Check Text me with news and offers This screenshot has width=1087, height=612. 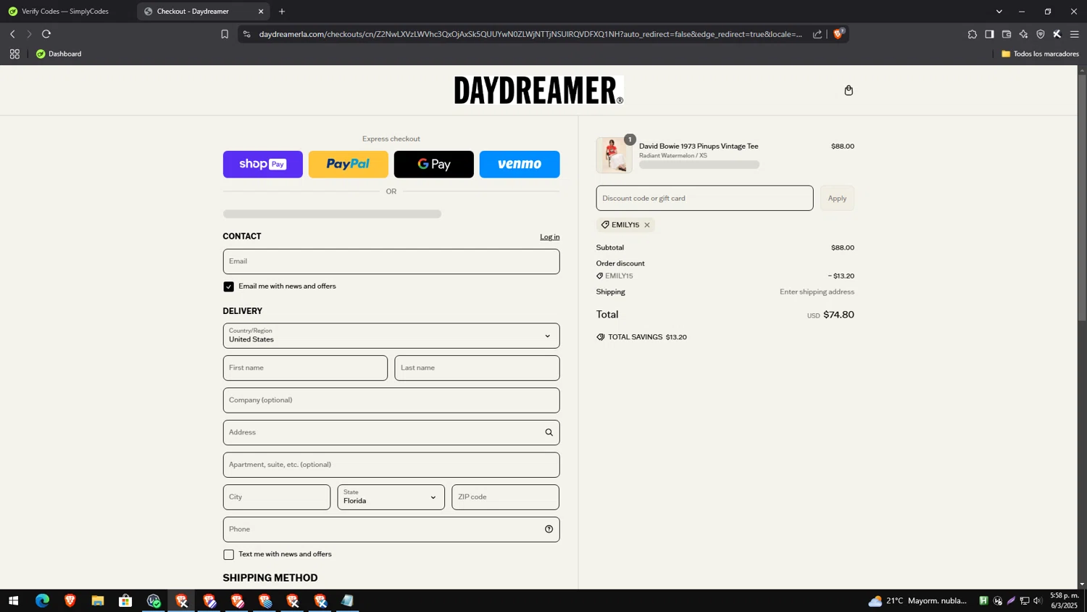pos(228,555)
